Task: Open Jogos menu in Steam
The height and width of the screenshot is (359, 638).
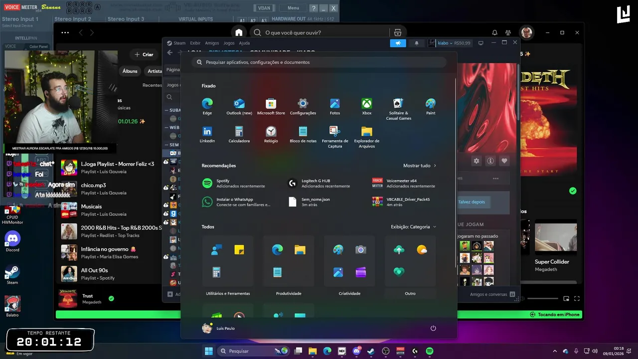Action: (229, 43)
